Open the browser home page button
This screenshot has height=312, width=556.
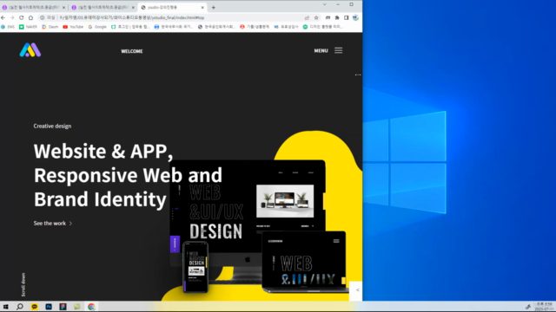pyautogui.click(x=31, y=17)
